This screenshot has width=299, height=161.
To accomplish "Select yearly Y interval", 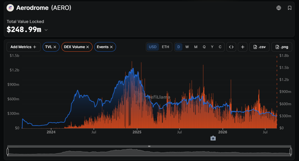I will (212, 47).
